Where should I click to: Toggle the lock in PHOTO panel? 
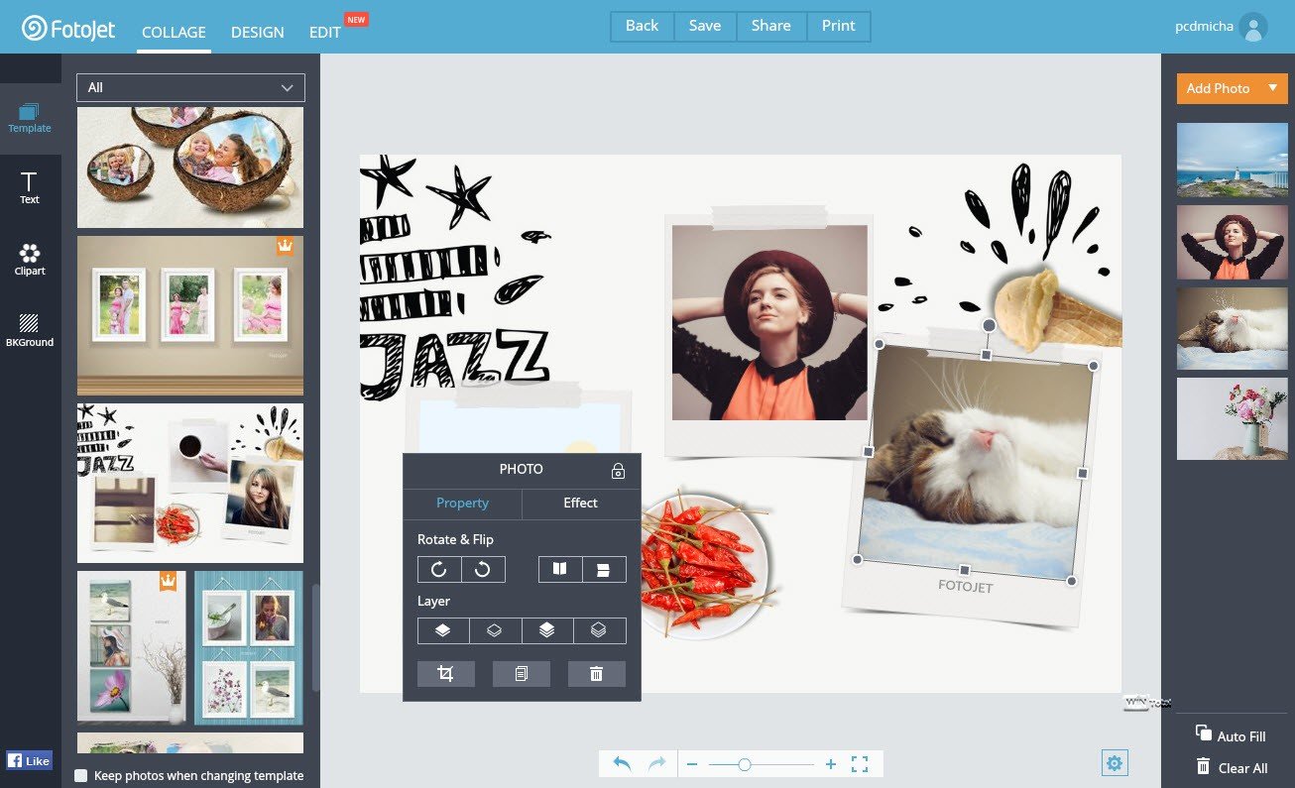click(618, 471)
